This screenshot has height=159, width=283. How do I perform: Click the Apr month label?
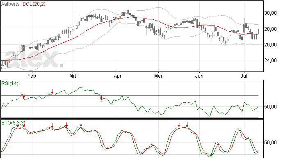tap(118, 76)
